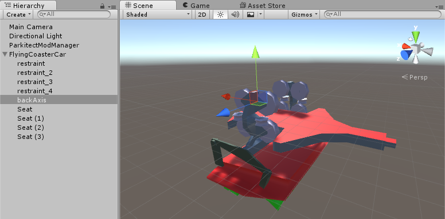Click red X arrow of move gizmo
The width and height of the screenshot is (445, 219).
tap(226, 97)
